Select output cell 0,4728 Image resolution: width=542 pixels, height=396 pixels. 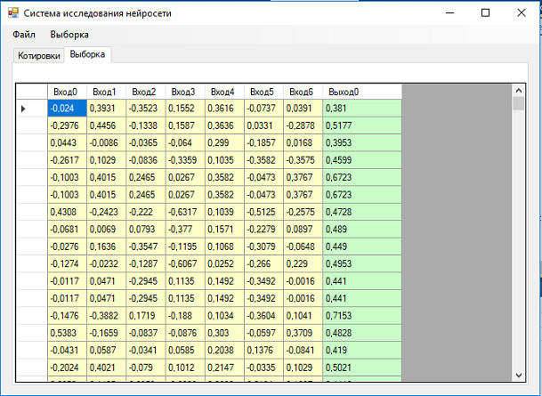(362, 212)
